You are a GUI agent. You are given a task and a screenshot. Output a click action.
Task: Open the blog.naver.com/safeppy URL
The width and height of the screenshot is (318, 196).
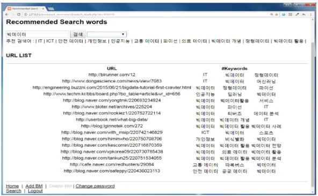coord(112,171)
